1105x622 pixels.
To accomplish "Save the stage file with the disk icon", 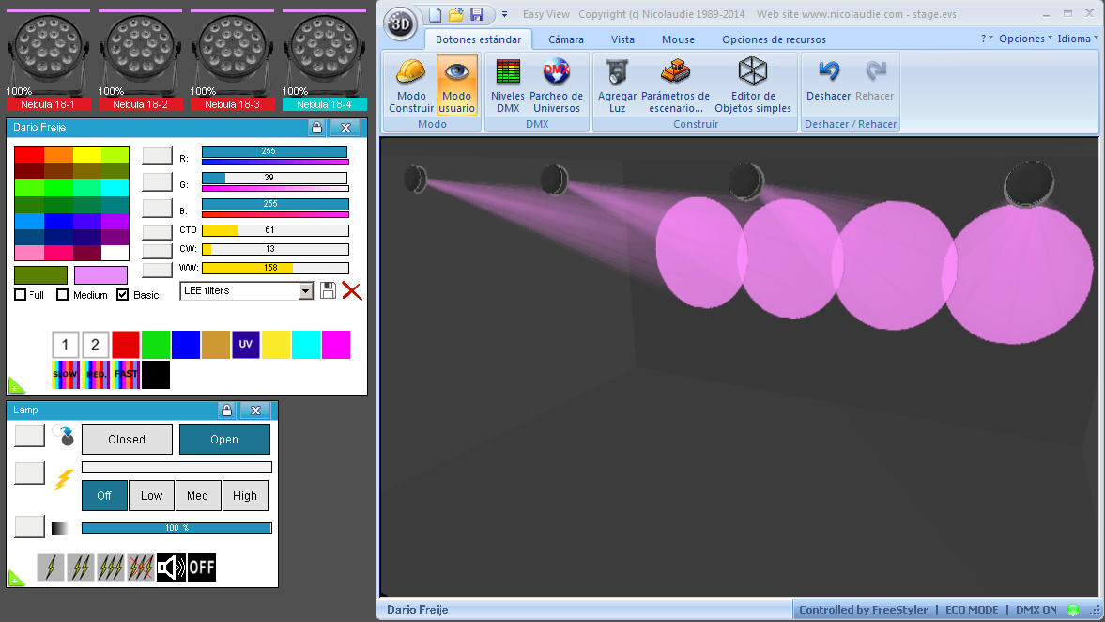I will click(x=477, y=14).
